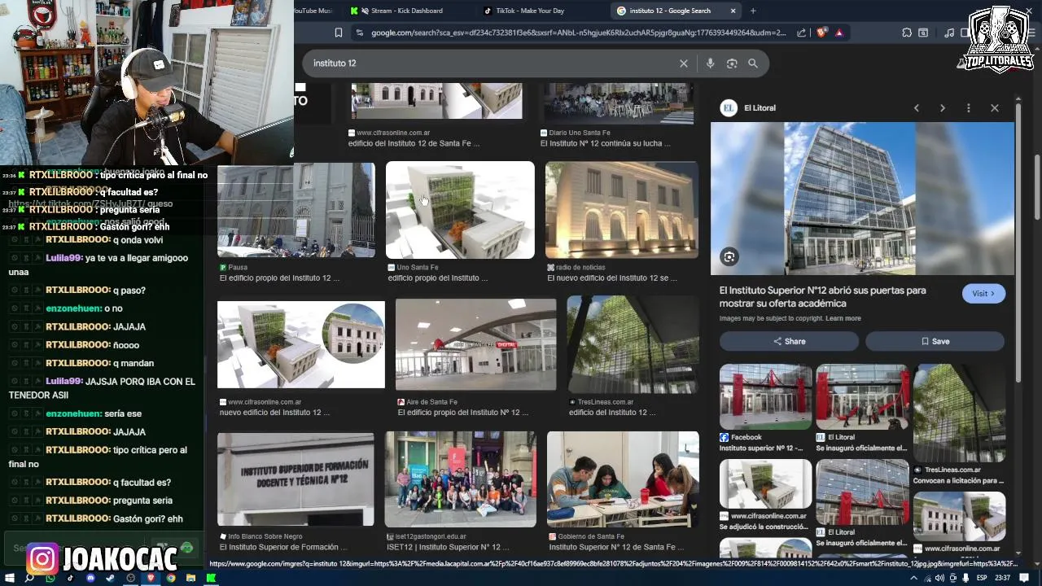The image size is (1042, 586).
Task: Open Google Lens image search icon
Action: 732,63
